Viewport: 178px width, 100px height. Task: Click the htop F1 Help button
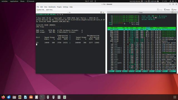tap(111, 71)
